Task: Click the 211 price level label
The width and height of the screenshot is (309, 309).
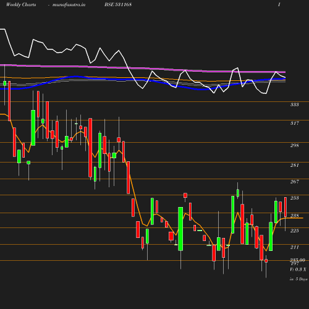Action: tap(295, 247)
